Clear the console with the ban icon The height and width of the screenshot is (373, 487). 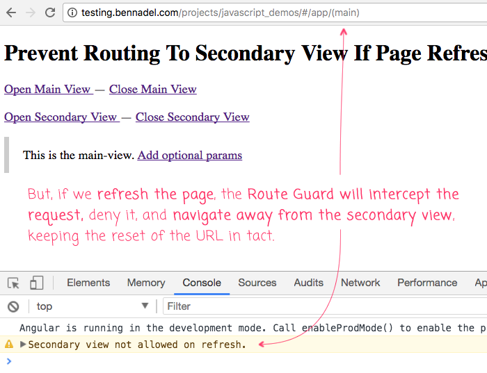[x=13, y=306]
